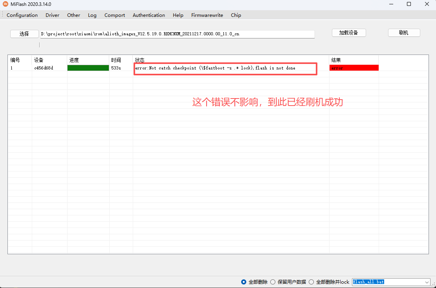The image size is (436, 288).
Task: Click the 编号 column header
Action: 20,60
